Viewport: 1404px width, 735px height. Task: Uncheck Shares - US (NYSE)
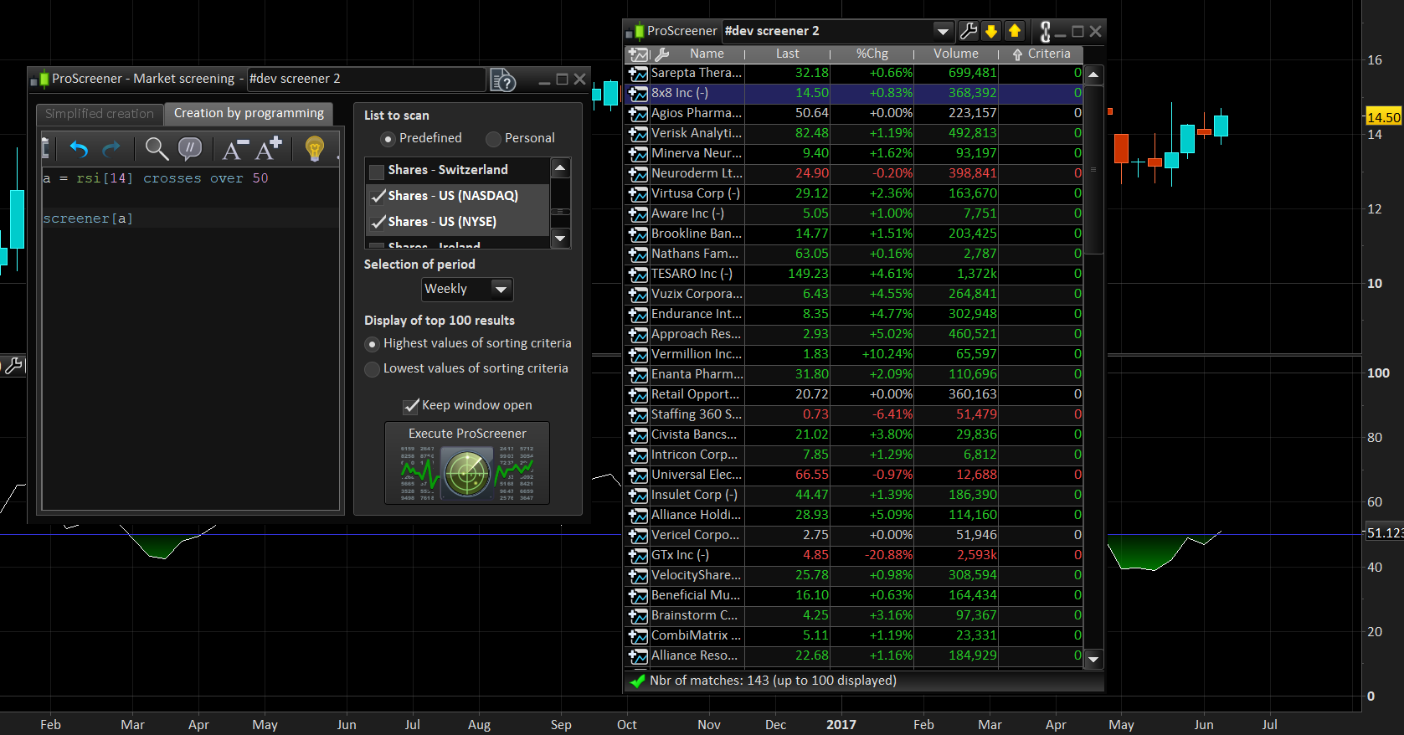pyautogui.click(x=377, y=223)
